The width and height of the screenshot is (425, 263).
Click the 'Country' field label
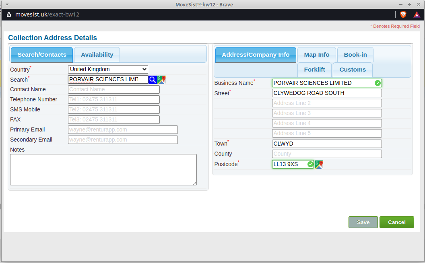pos(20,70)
